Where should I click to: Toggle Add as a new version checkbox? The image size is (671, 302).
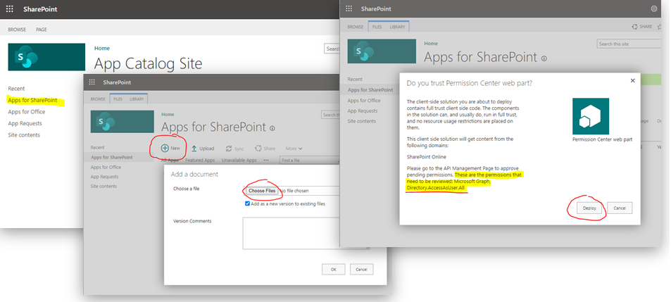pyautogui.click(x=247, y=203)
